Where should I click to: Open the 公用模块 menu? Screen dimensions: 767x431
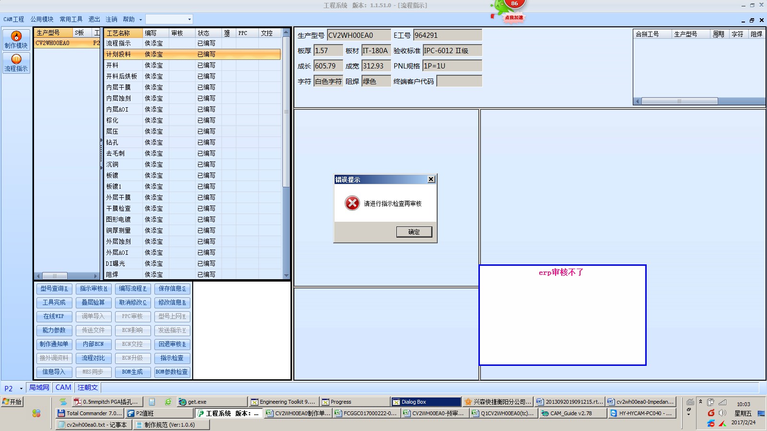(x=42, y=19)
